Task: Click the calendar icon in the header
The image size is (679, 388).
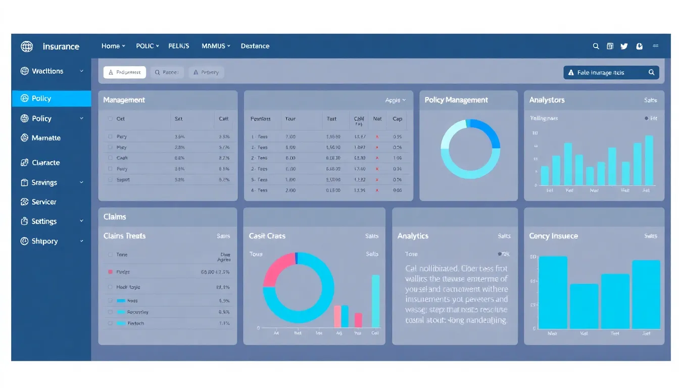Action: (x=610, y=46)
